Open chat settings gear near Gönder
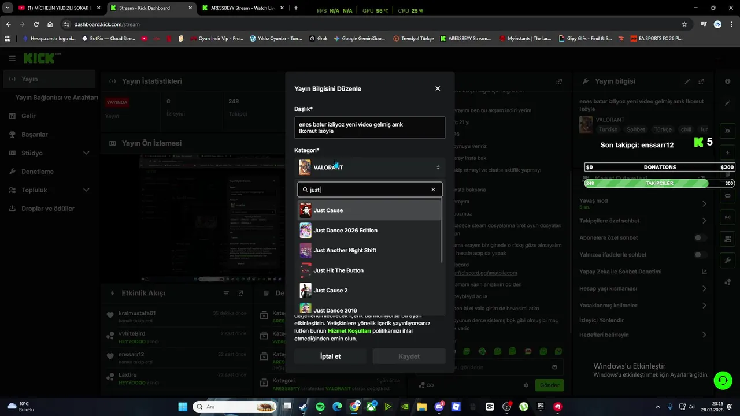The height and width of the screenshot is (416, 740). click(x=526, y=385)
